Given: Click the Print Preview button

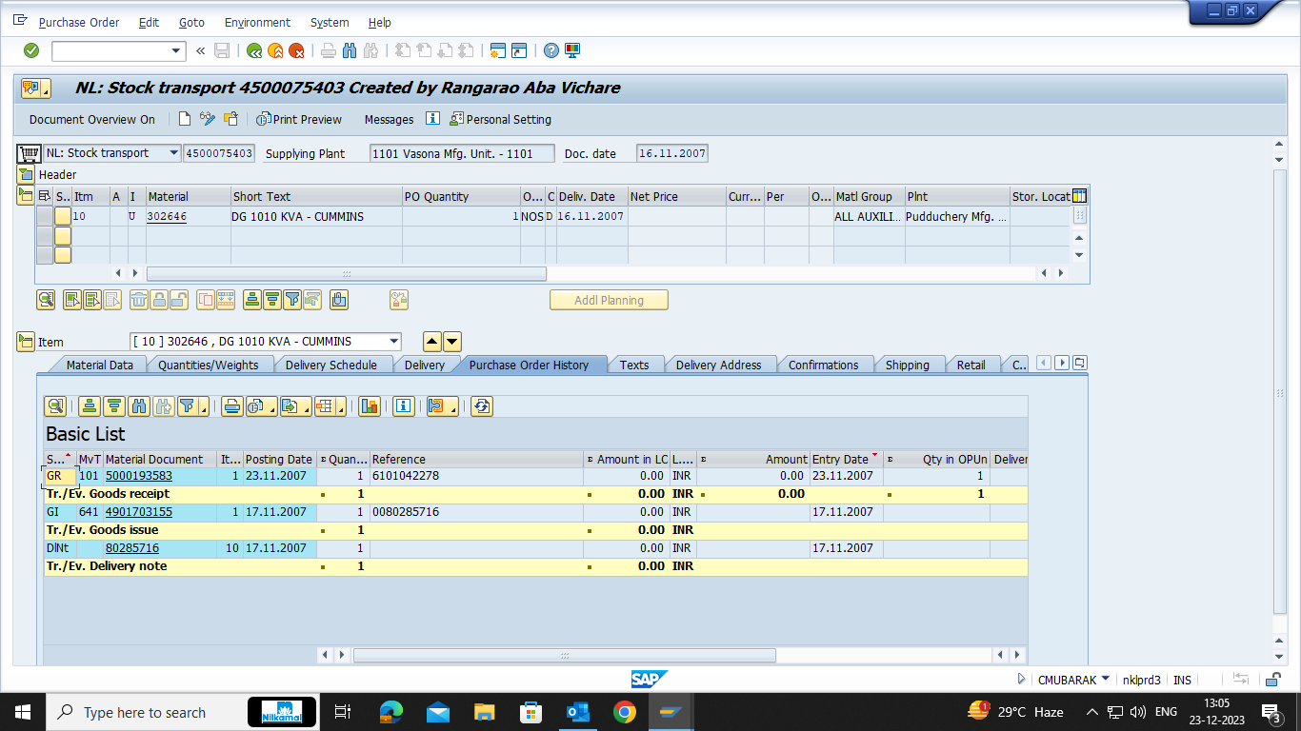Looking at the screenshot, I should (299, 119).
